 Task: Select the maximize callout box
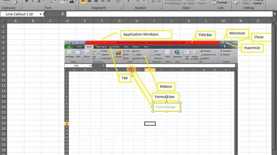pos(252,48)
